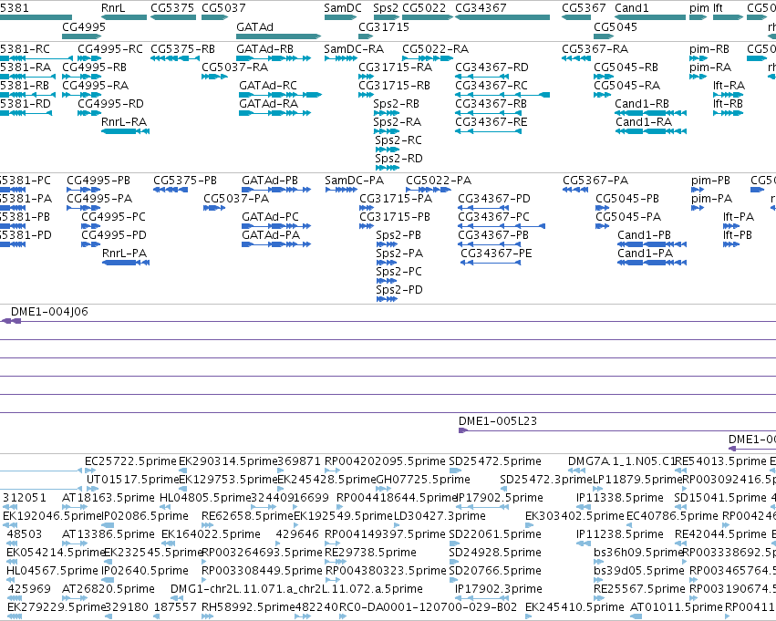
Task: Click transcript CG31715-RB label
Action: click(395, 86)
